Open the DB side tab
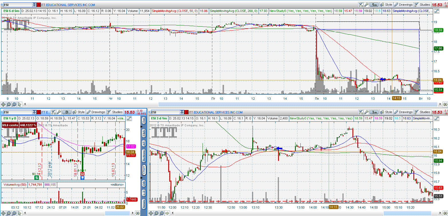This screenshot has width=448, height=216. [x=144, y=183]
